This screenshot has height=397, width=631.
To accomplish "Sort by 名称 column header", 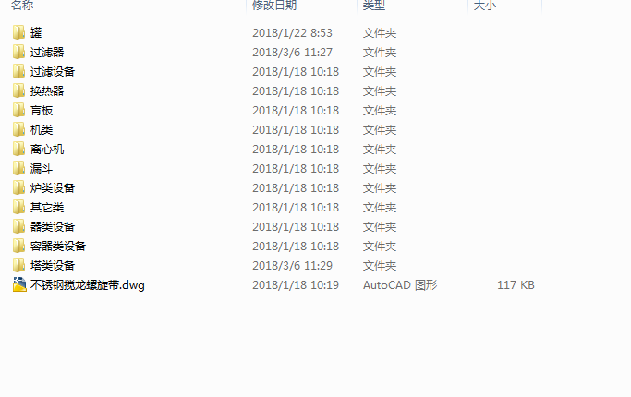I will coord(22,6).
